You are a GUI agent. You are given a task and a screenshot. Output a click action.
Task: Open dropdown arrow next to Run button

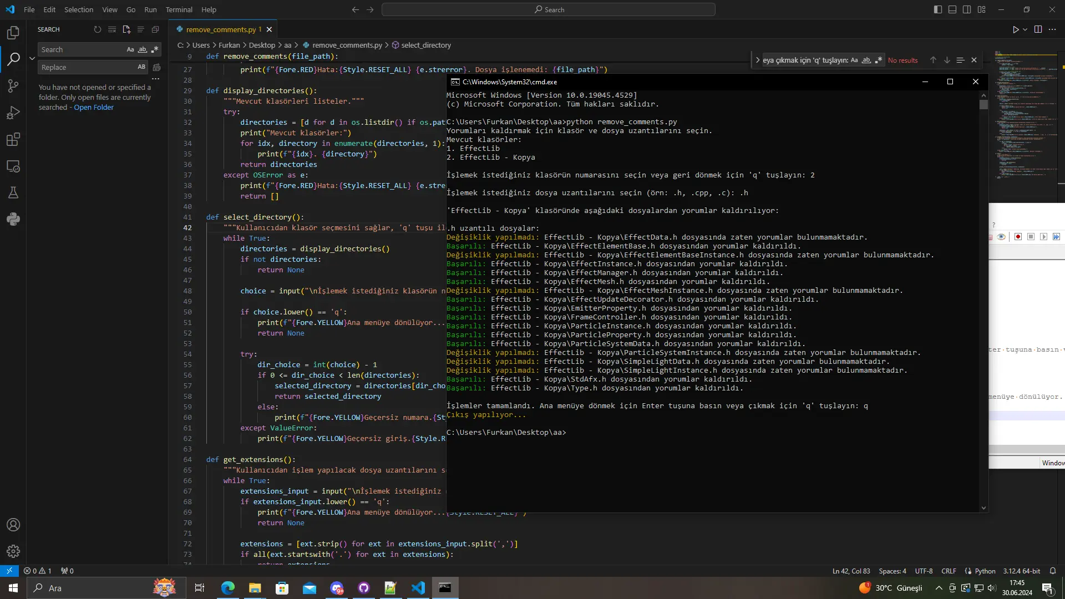(x=1025, y=29)
